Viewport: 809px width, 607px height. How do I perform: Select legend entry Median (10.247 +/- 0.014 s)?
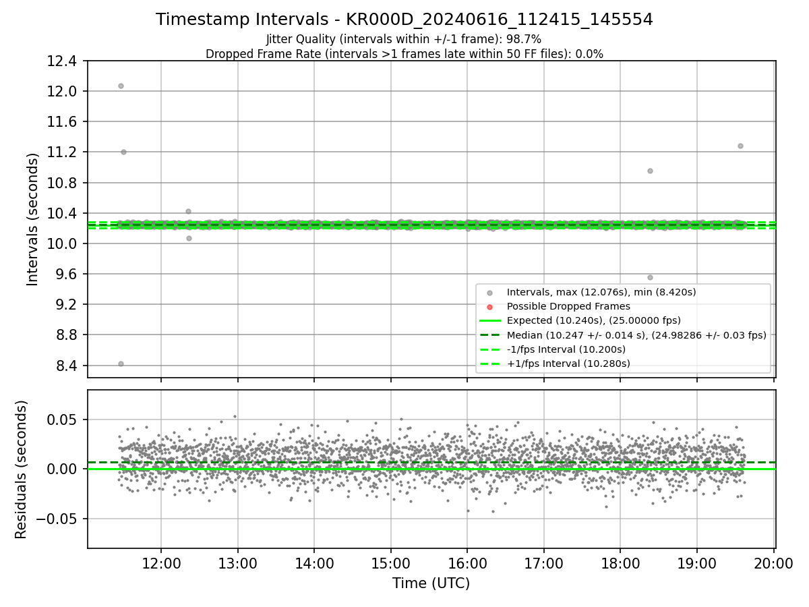pos(636,335)
